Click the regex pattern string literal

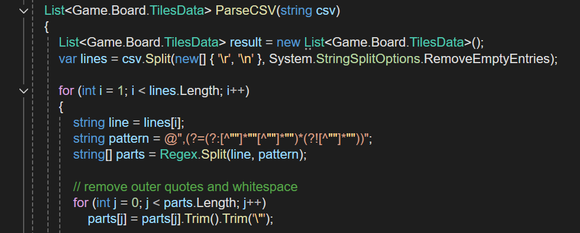pos(265,139)
